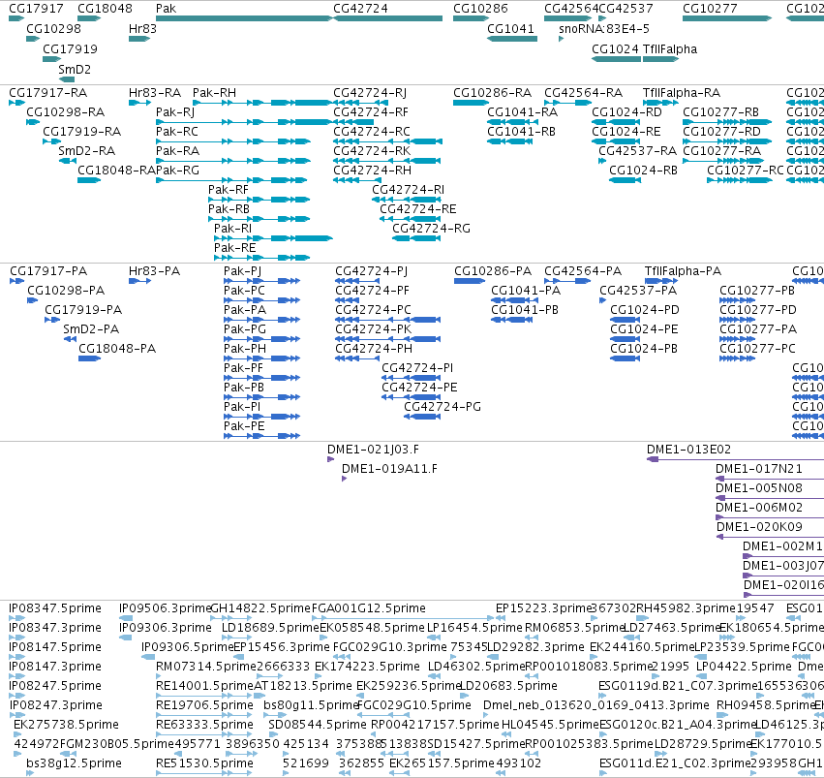This screenshot has height=778, width=824.
Task: Click the TfIIFalpha-RA transcript label
Action: [682, 92]
